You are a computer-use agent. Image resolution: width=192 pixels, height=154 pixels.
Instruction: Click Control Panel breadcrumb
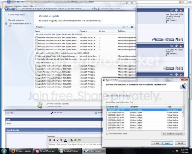click(26, 9)
